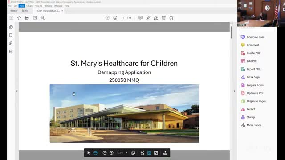The height and width of the screenshot is (160, 285).
Task: Open the Sign document tool
Action: (x=156, y=18)
